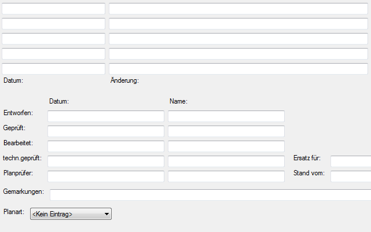Click the techn.geprüft Name field
This screenshot has width=371, height=232.
[x=226, y=161]
